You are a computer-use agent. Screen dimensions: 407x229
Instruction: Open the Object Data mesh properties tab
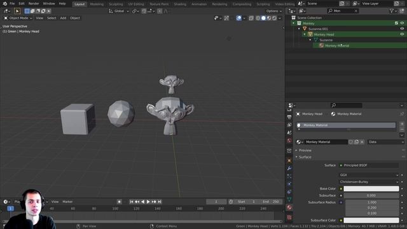pyautogui.click(x=289, y=199)
